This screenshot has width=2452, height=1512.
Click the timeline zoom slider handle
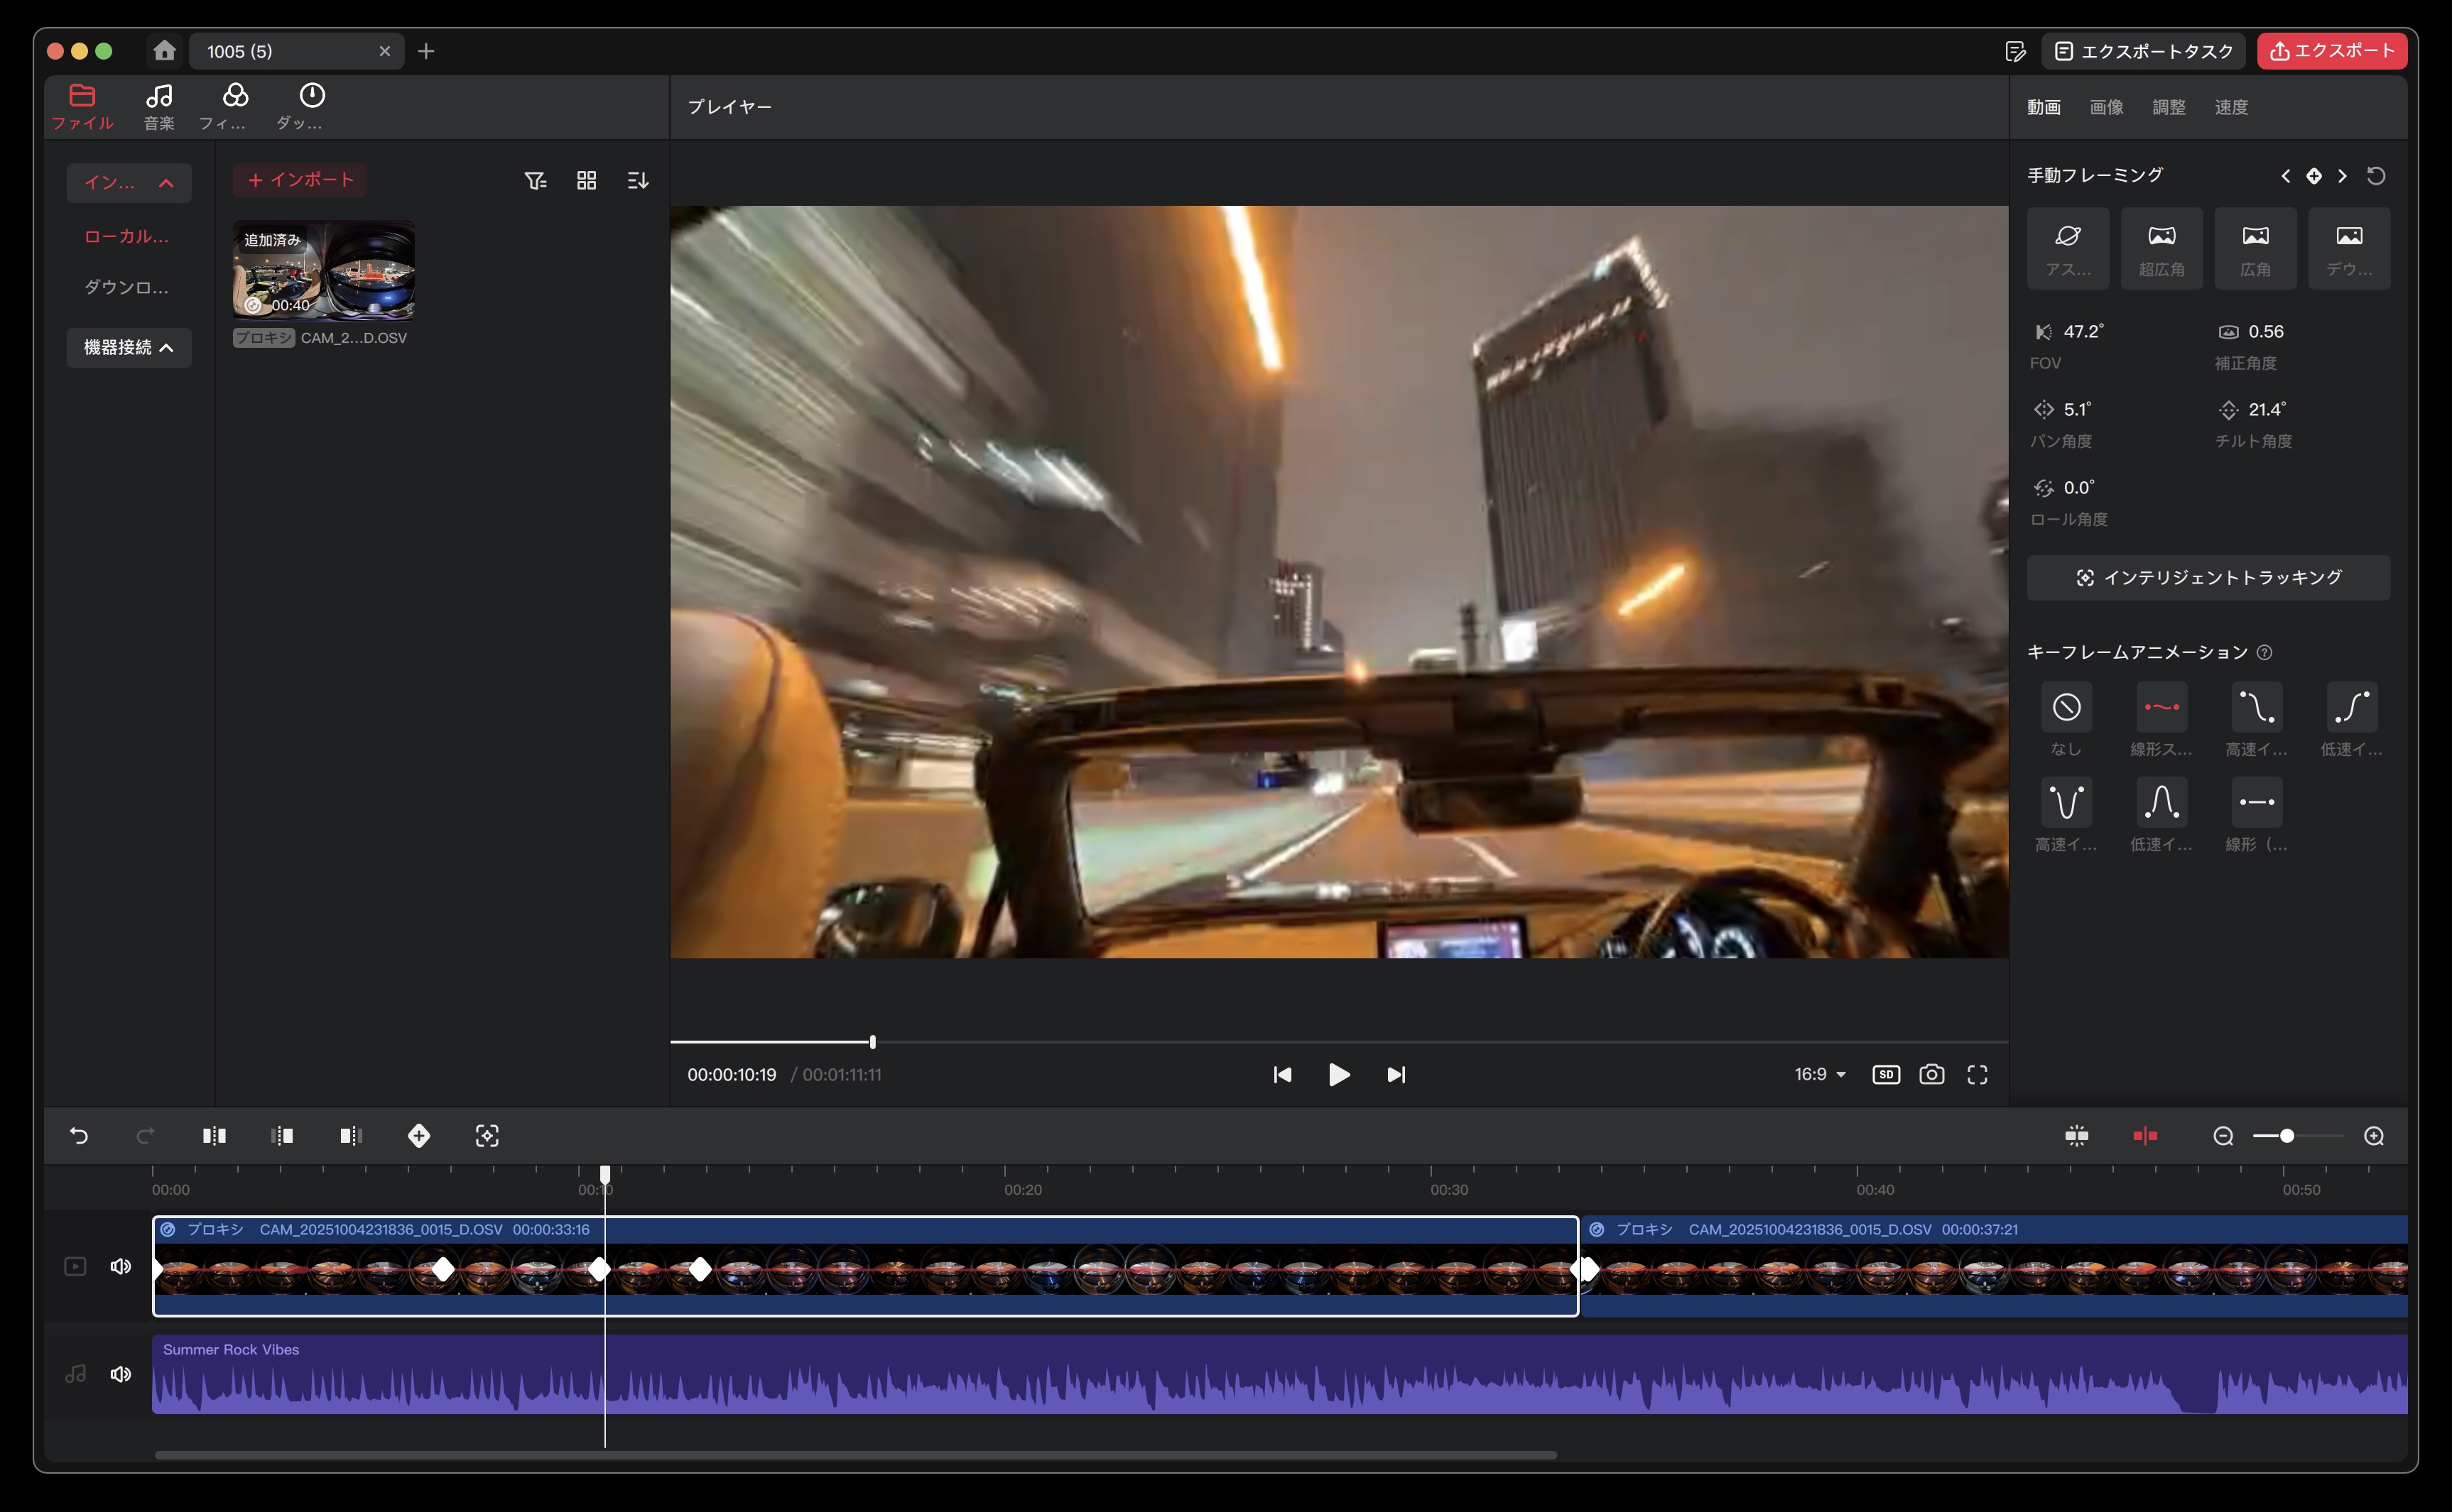[x=2287, y=1135]
